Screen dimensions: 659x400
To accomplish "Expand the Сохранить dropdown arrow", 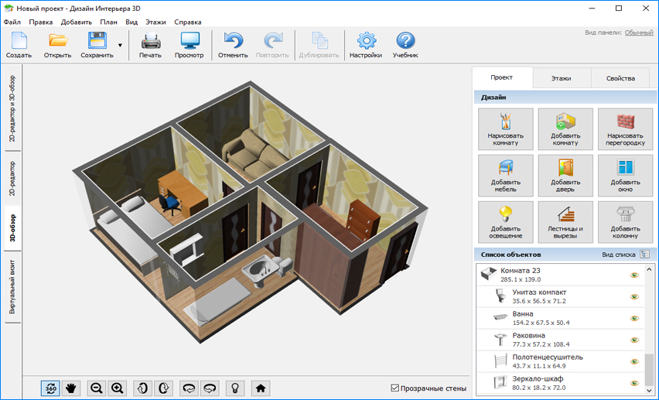I will (x=120, y=45).
